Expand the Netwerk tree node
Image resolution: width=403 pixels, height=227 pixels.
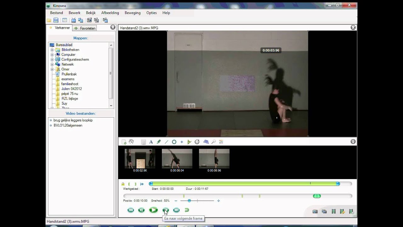coord(52,64)
